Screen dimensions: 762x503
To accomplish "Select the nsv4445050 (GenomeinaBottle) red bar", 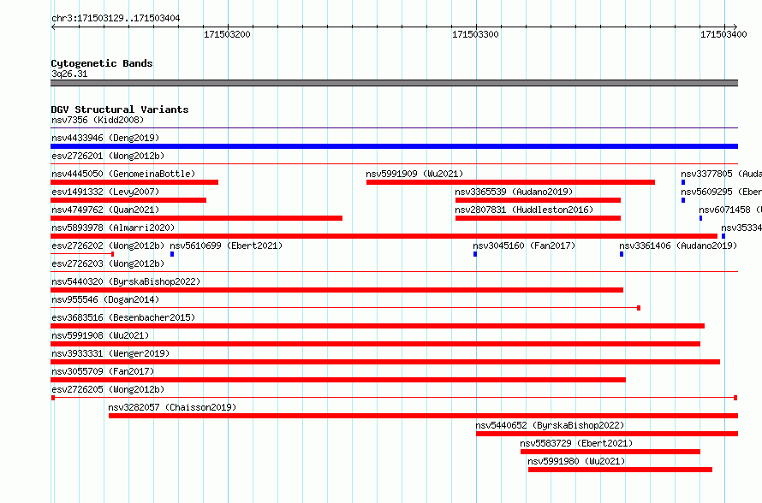I will click(x=134, y=182).
